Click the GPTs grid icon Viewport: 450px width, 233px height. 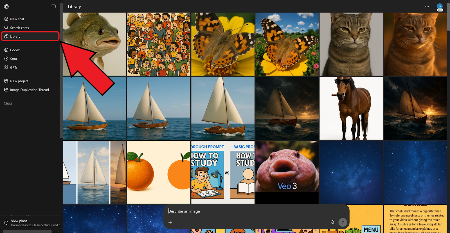pyautogui.click(x=6, y=67)
